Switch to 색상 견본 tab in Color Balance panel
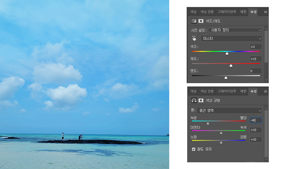Image resolution: width=282 pixels, height=169 pixels. tap(207, 91)
